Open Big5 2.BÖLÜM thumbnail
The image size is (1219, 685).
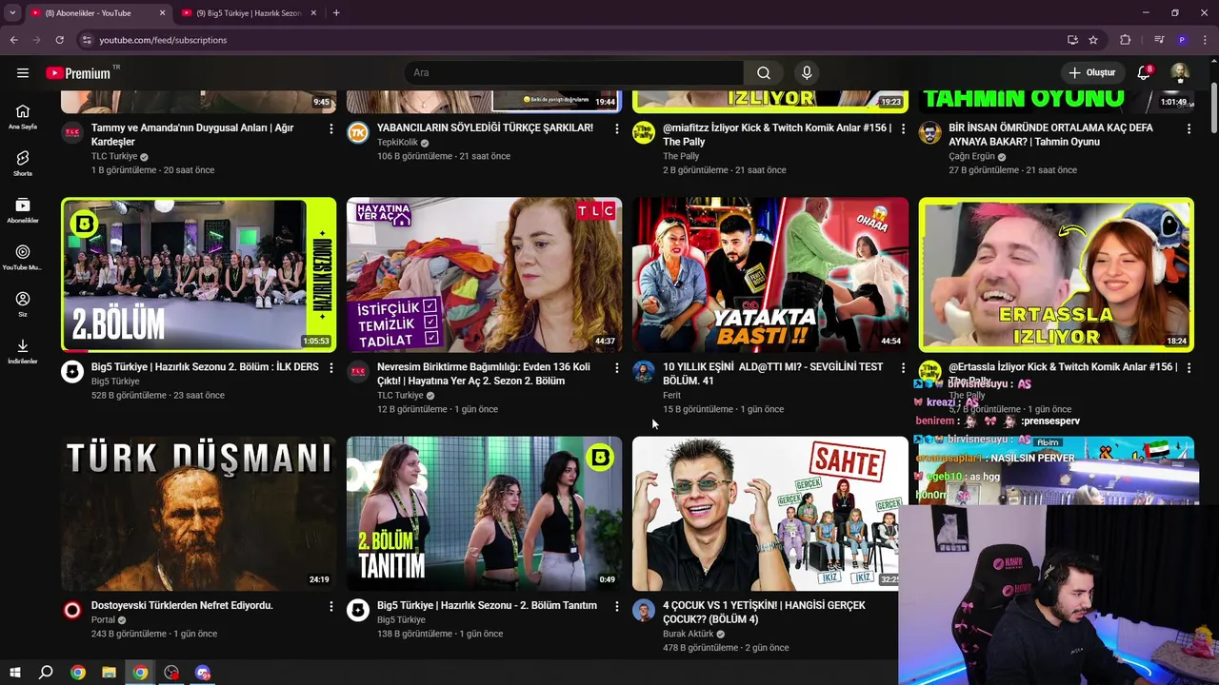199,275
